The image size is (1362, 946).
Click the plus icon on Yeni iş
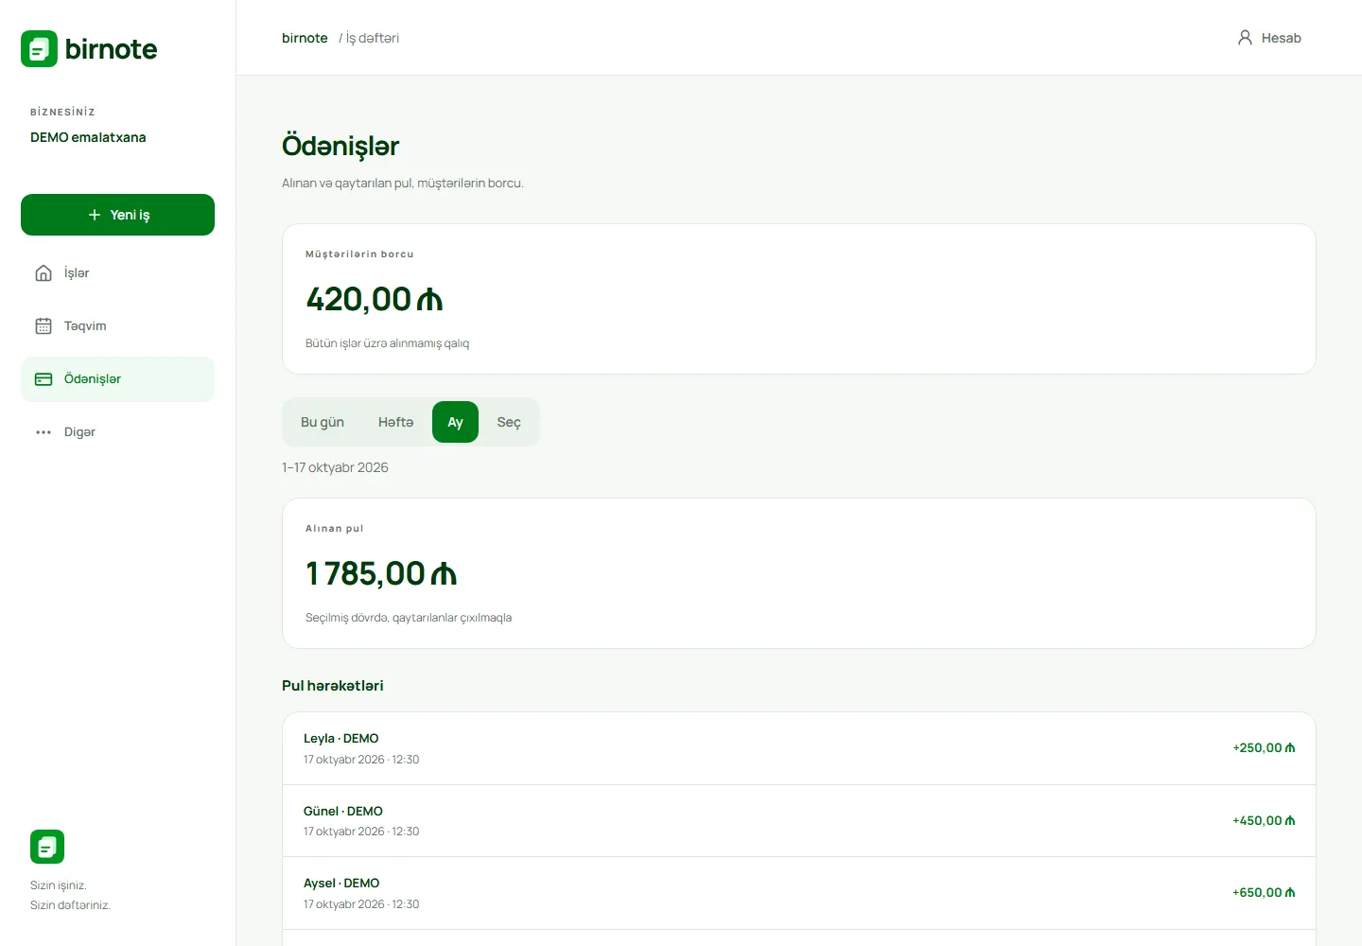click(x=95, y=215)
